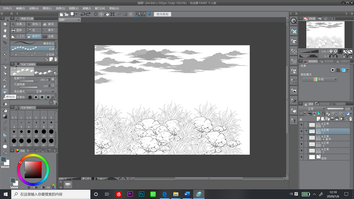Hide the top layer 2 eye icon
This screenshot has height=199, width=354.
(301, 125)
